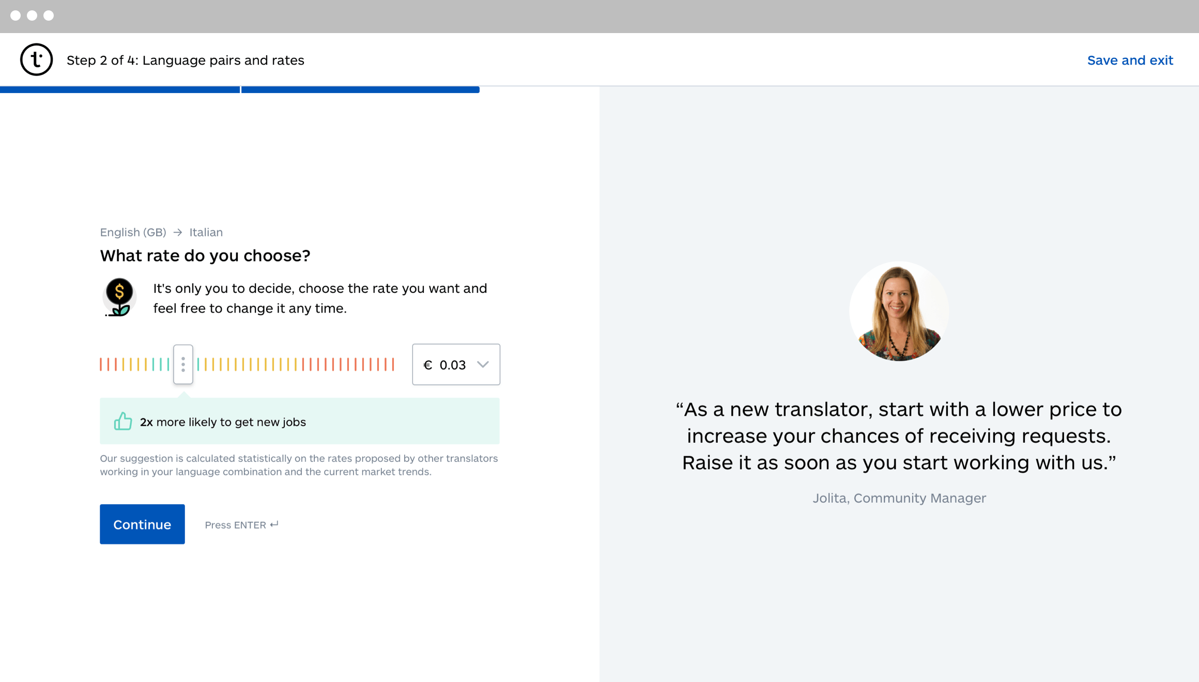Image resolution: width=1199 pixels, height=682 pixels.
Task: Click Save and exit link
Action: 1130,60
